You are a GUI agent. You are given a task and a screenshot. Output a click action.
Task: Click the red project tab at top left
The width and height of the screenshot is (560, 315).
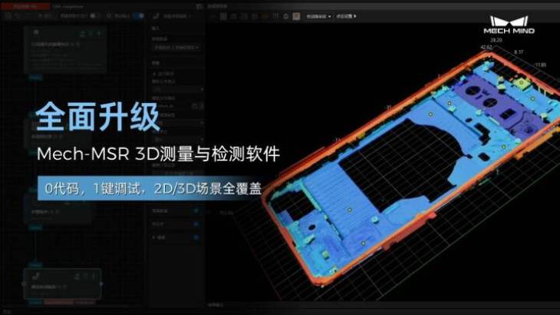click(x=25, y=6)
